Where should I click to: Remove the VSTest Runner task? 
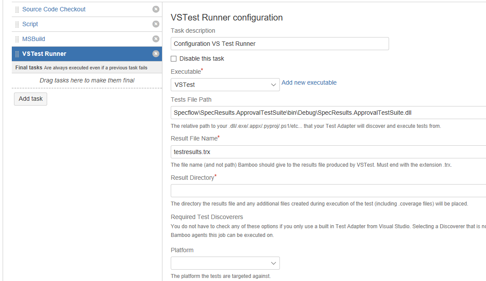click(156, 53)
